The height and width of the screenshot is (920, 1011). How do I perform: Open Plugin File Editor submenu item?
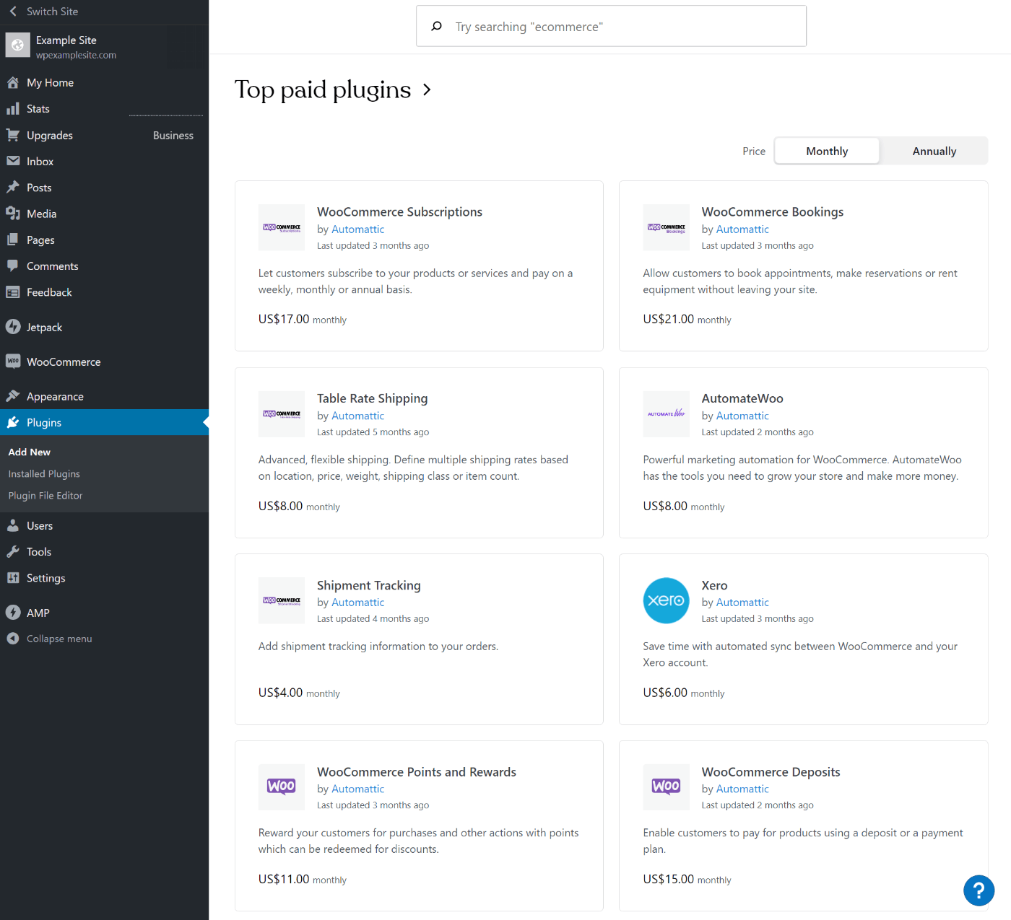(45, 496)
